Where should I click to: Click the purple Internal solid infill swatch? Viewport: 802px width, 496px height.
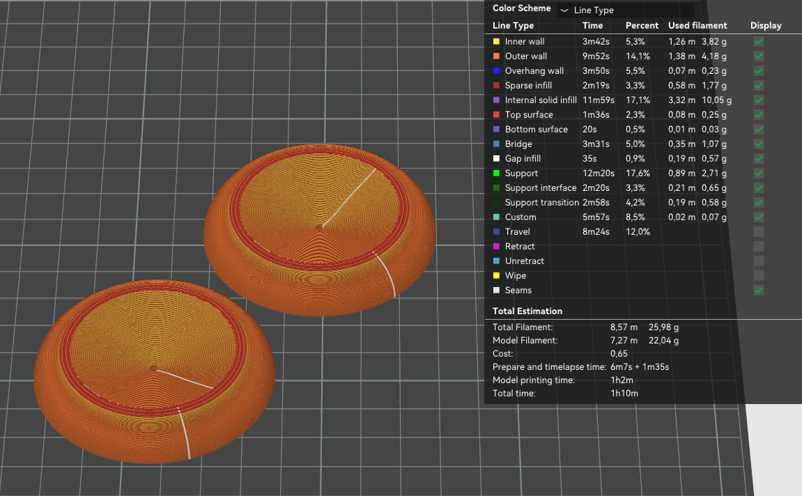tap(496, 100)
